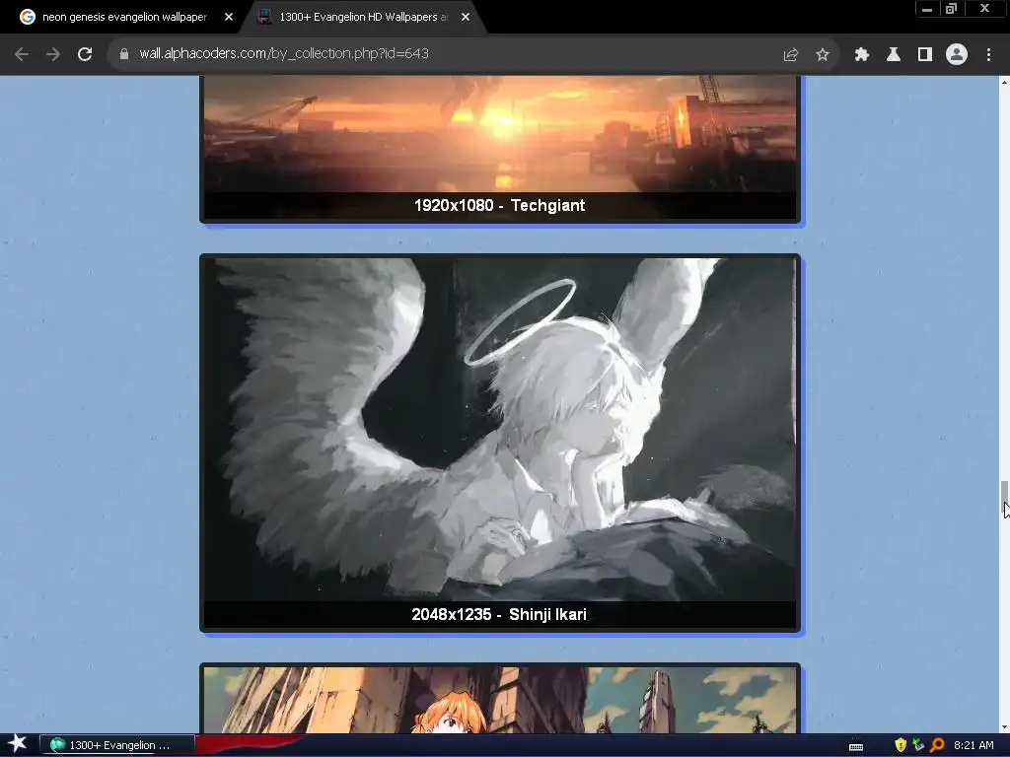
Task: Open Chrome three-dot menu
Action: coord(988,55)
